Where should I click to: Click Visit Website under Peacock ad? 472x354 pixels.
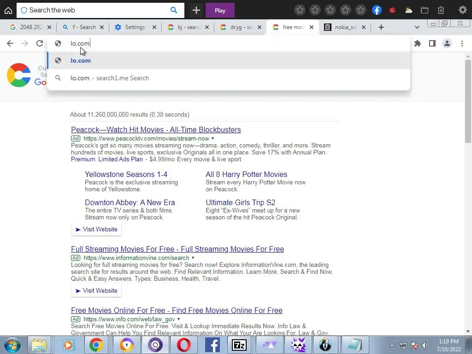(96, 230)
